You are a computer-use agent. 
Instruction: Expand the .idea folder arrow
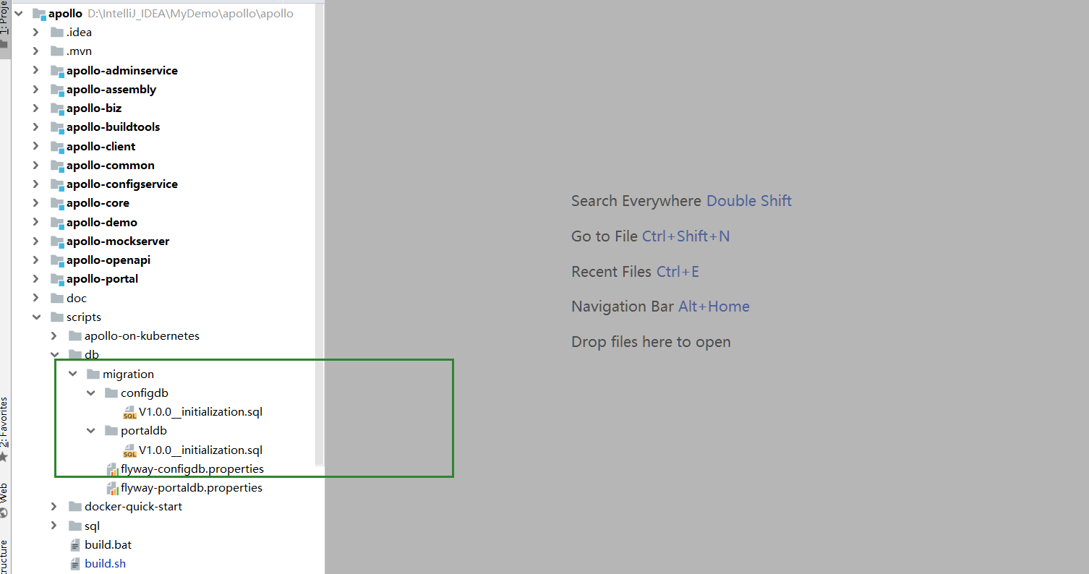(x=35, y=32)
